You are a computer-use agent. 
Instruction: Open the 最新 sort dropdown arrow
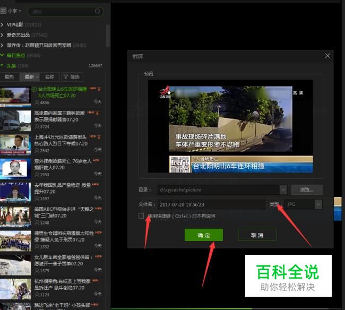[x=37, y=77]
